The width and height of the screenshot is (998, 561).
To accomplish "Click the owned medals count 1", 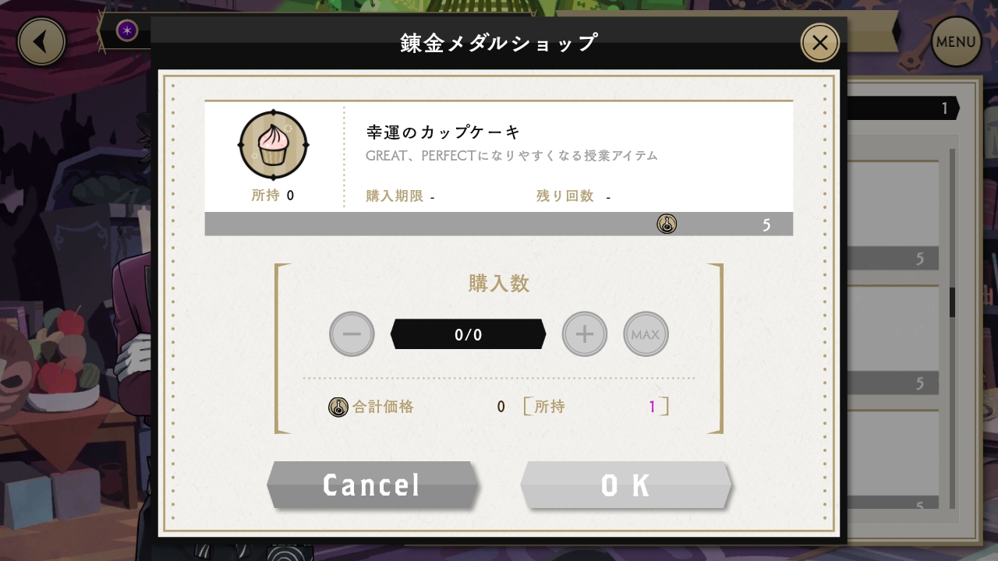I will tap(653, 407).
